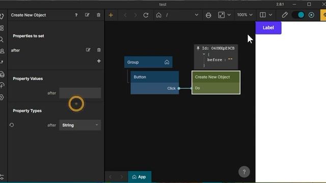Click the Id: O48NXpE9CB text
Viewport: 326px width, 183px height.
tap(219, 48)
